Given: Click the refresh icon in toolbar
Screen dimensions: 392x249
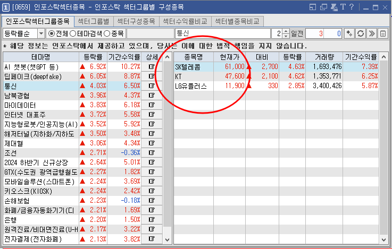Looking at the screenshot, I should (361, 33).
